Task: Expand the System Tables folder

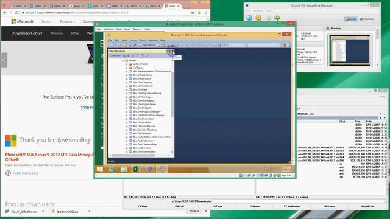Action: 126,64
